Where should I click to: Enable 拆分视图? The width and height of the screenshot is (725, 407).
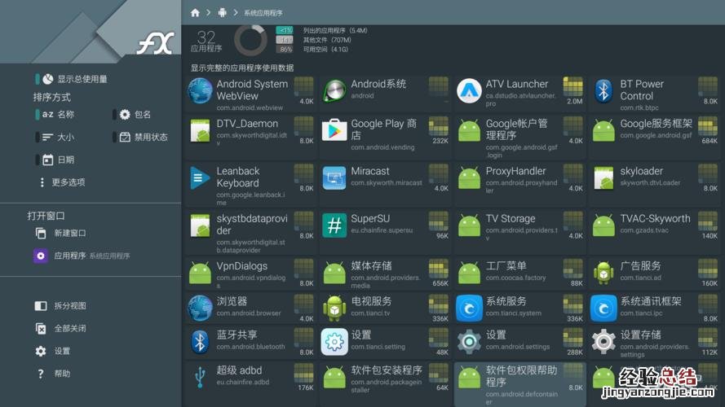click(x=60, y=305)
